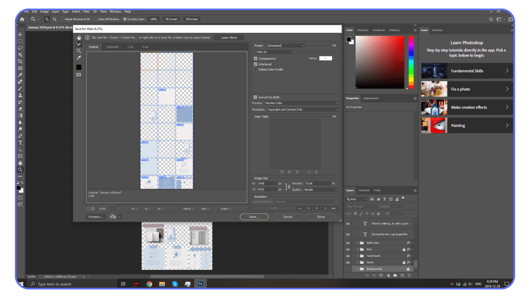Select the Clone Stamp tool

(x=20, y=95)
